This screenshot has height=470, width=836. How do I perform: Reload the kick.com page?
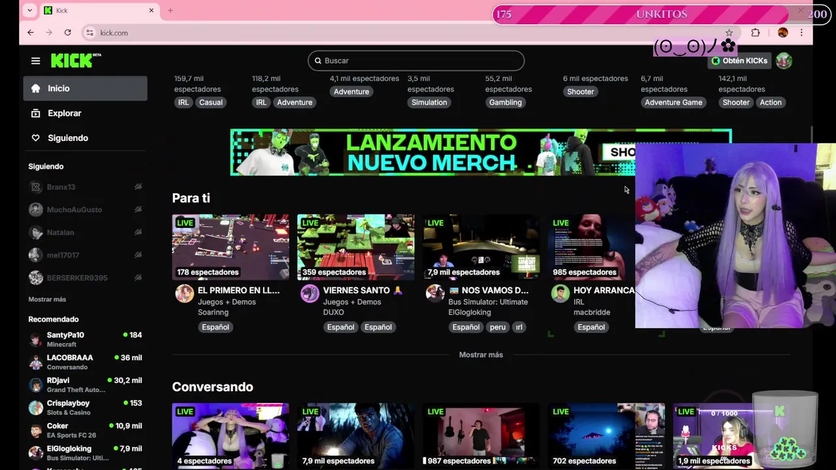tap(67, 33)
